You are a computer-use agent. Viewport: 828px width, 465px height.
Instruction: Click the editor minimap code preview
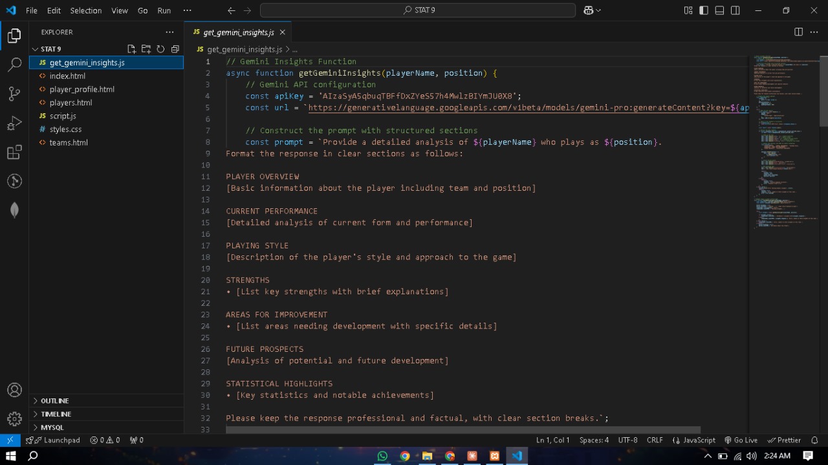point(785,142)
